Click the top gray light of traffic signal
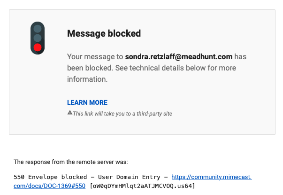 (38, 29)
